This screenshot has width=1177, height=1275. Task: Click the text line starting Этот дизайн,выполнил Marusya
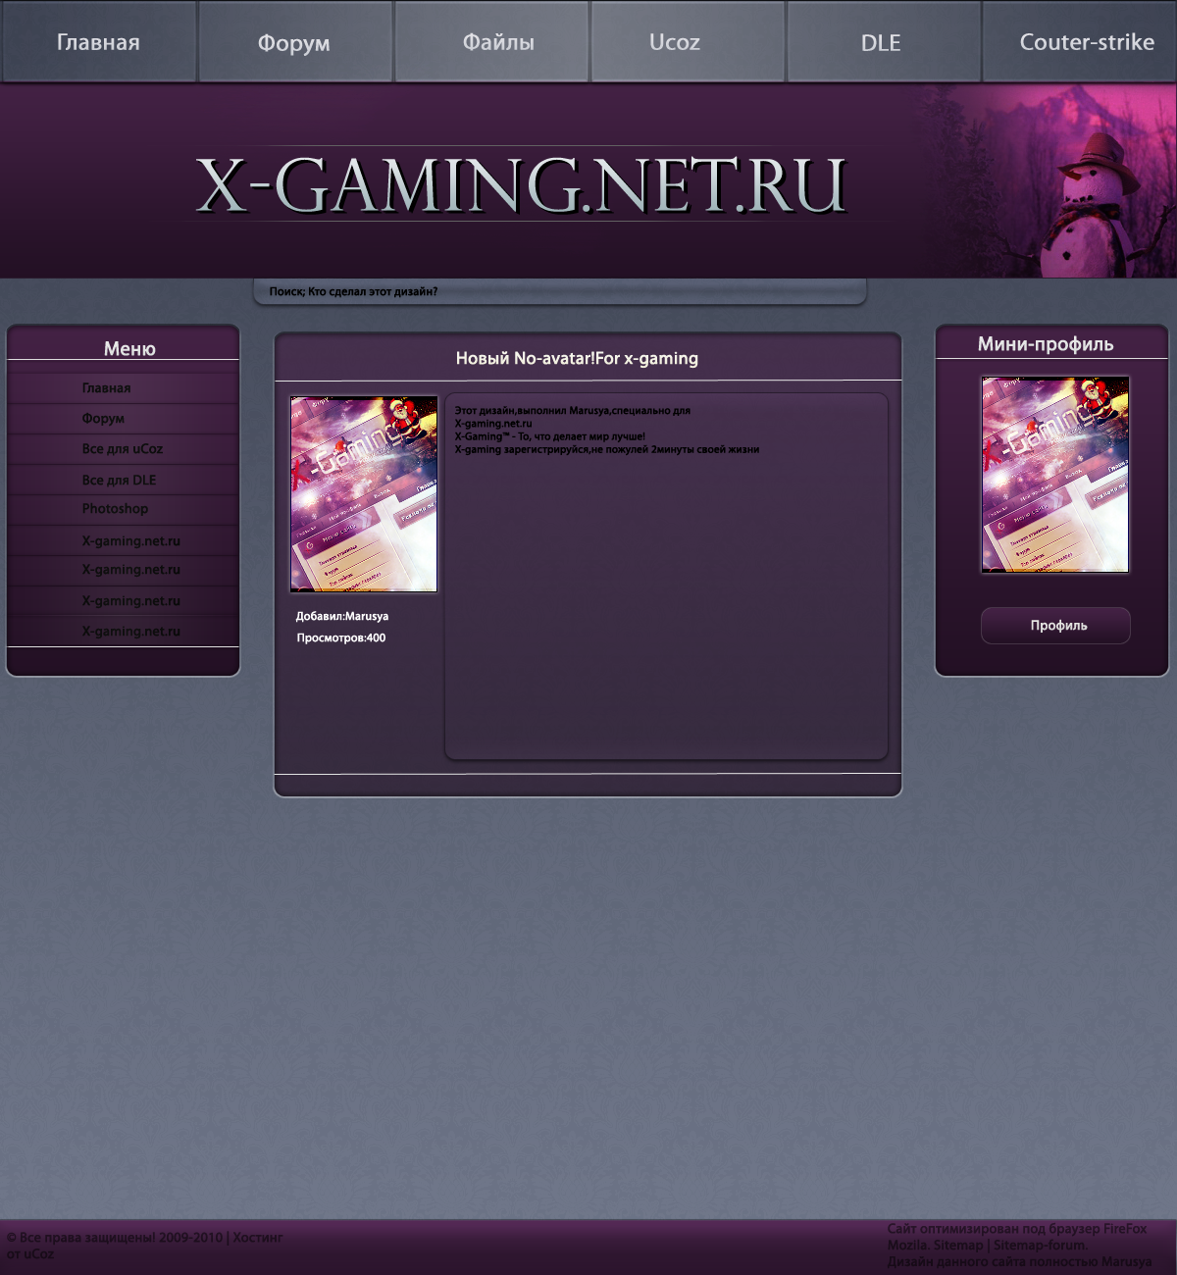pos(572,411)
